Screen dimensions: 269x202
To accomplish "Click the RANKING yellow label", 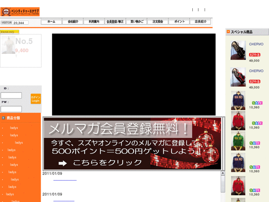I will point(10,32).
